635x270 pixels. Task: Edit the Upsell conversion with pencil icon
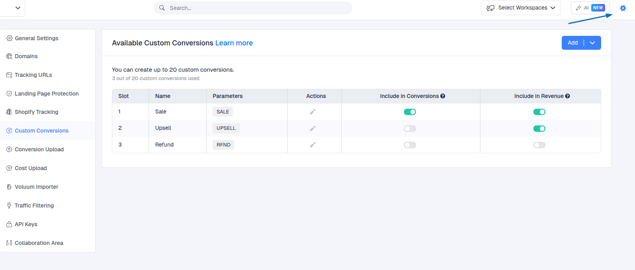[313, 128]
